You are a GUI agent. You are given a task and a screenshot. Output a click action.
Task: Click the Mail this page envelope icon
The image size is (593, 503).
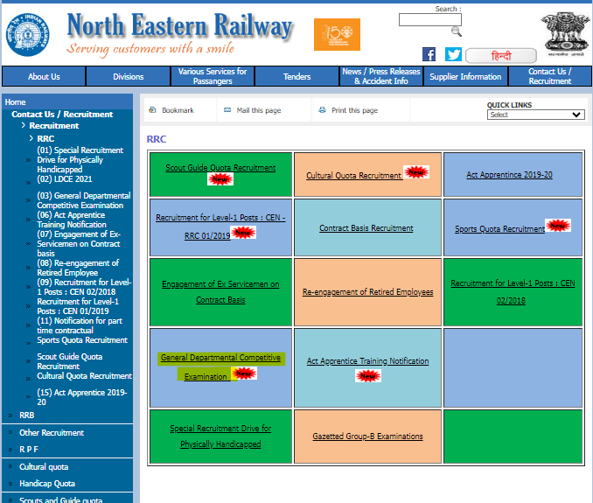click(x=227, y=110)
